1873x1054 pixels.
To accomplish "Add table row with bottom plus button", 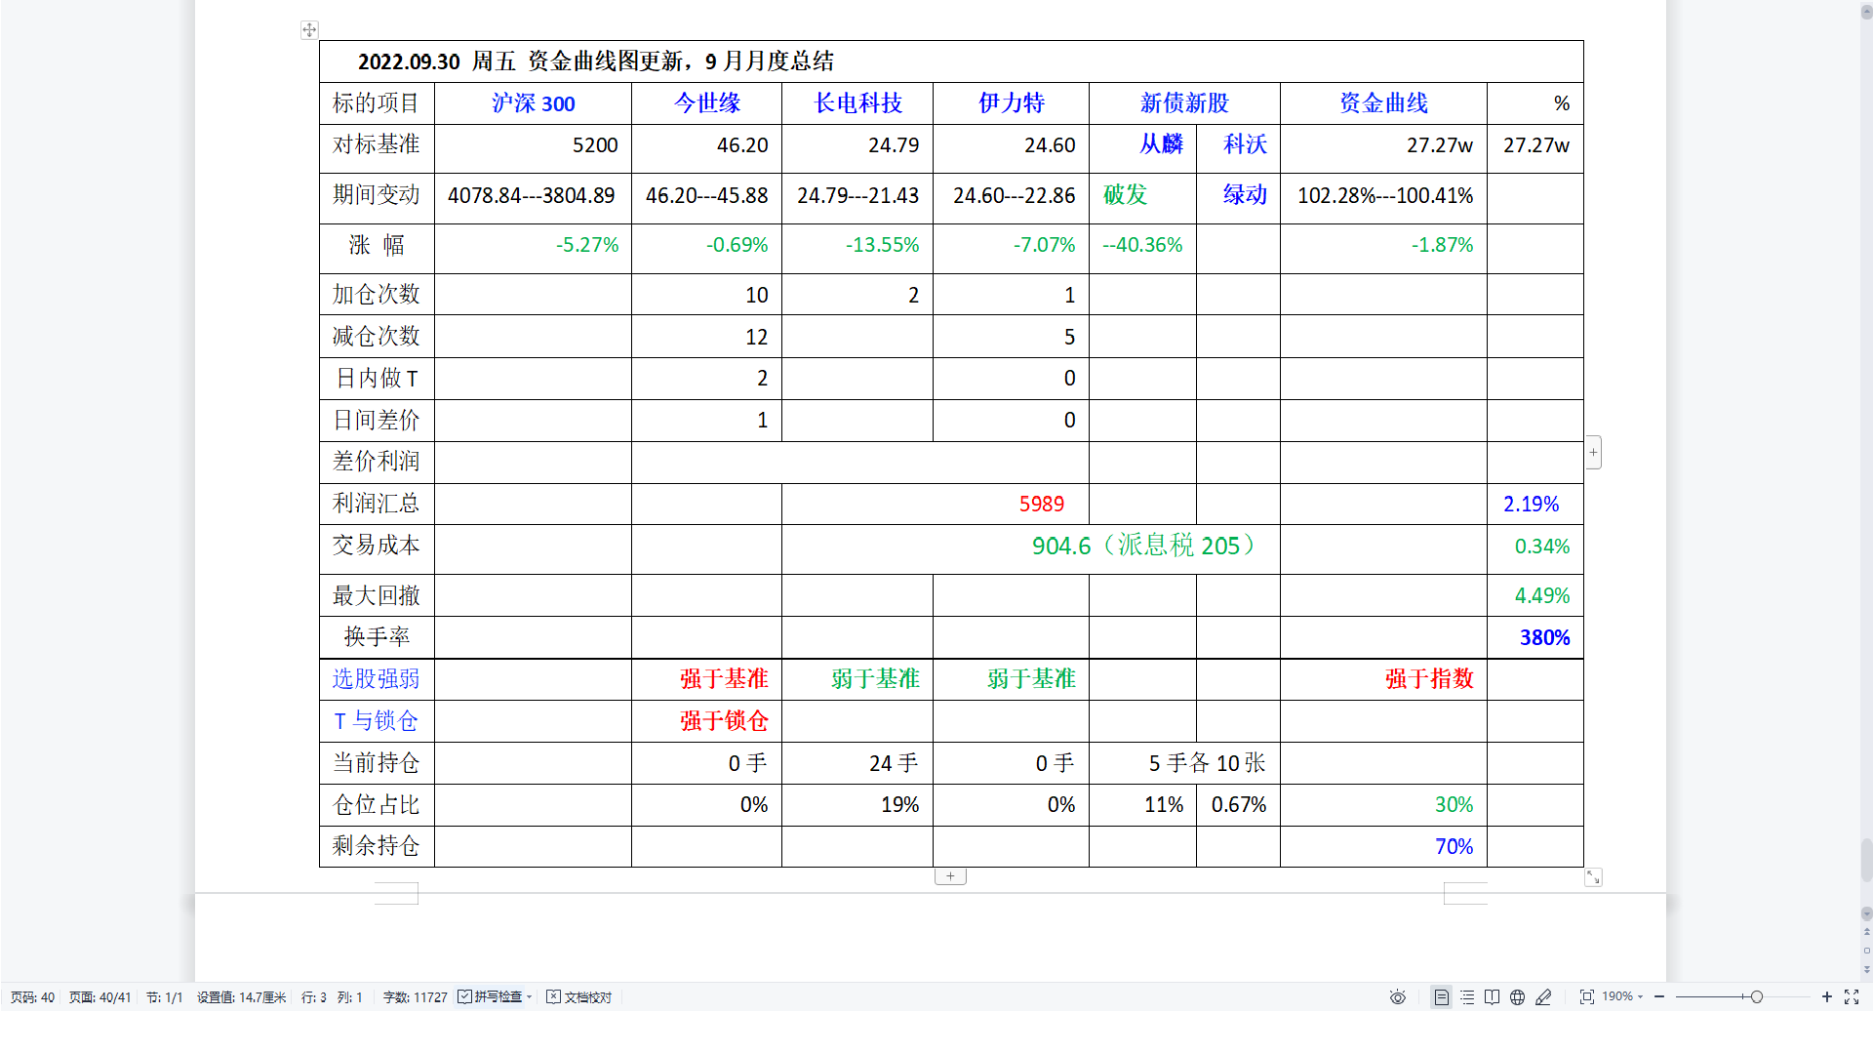I will (950, 876).
